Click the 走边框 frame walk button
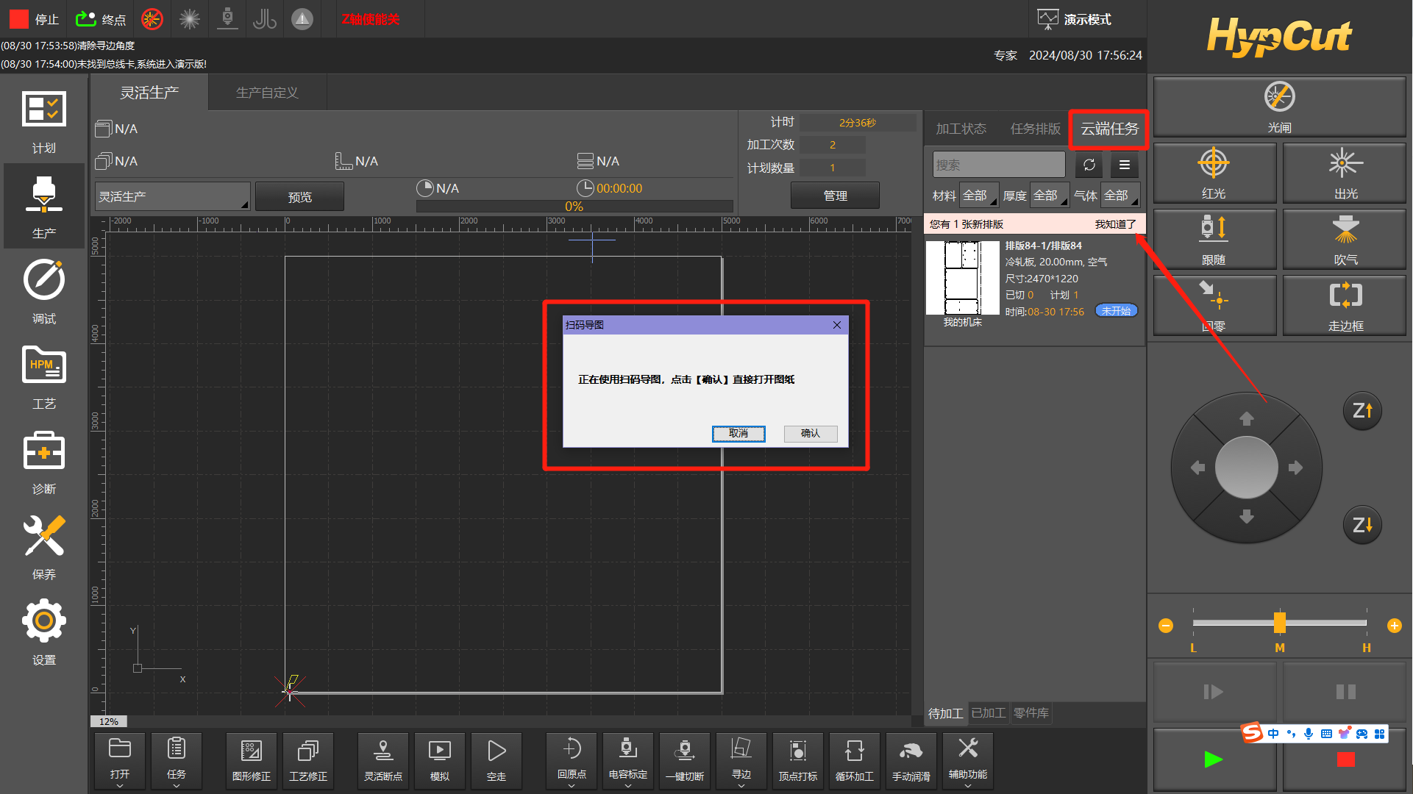1413x794 pixels. [x=1345, y=306]
